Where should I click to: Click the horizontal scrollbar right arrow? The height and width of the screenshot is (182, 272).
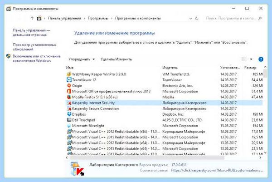(x=260, y=157)
